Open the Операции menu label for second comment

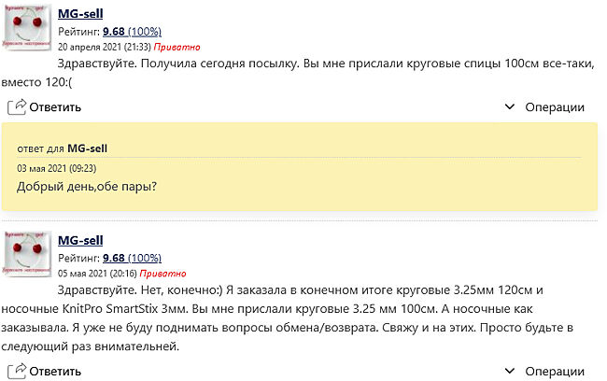click(x=555, y=372)
